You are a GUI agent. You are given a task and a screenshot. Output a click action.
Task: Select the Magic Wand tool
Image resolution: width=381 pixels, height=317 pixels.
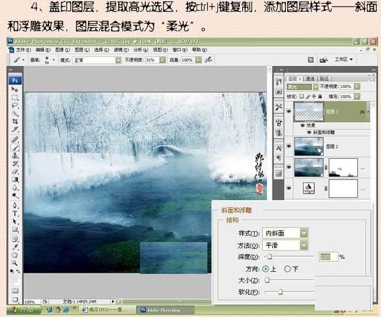15,113
